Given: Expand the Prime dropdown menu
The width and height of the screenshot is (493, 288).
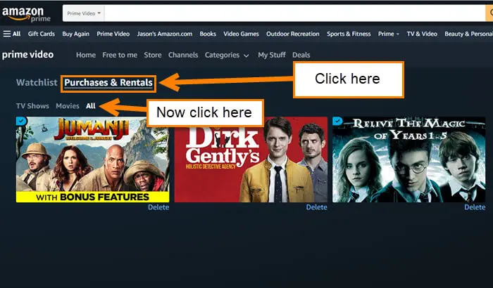Looking at the screenshot, I should click(389, 34).
